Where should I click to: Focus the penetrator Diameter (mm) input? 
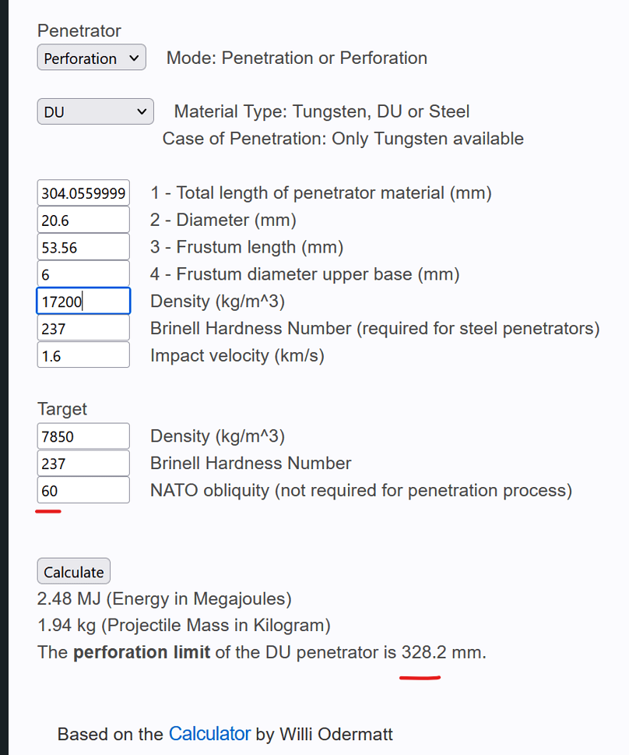coord(83,221)
